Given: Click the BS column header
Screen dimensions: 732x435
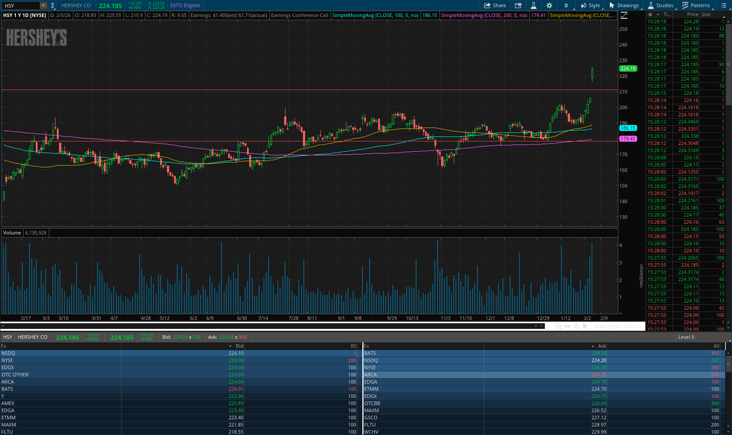Looking at the screenshot, I should (x=354, y=345).
